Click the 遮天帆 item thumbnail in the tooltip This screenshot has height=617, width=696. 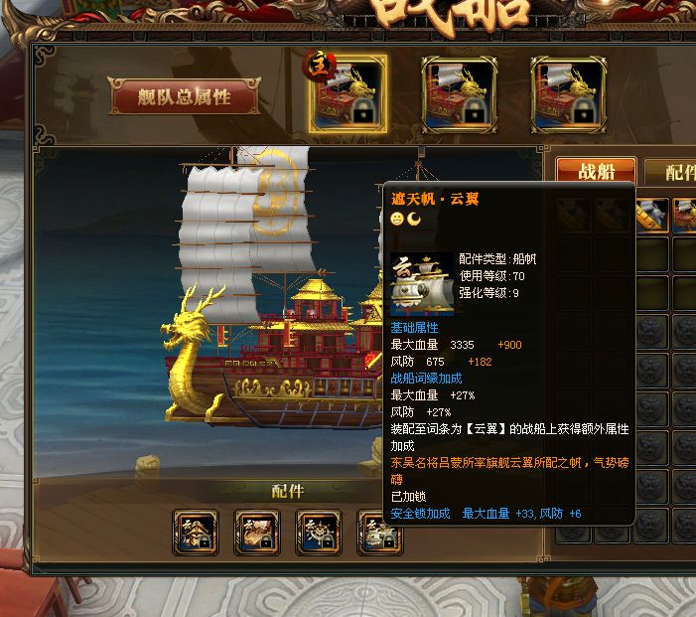click(422, 284)
